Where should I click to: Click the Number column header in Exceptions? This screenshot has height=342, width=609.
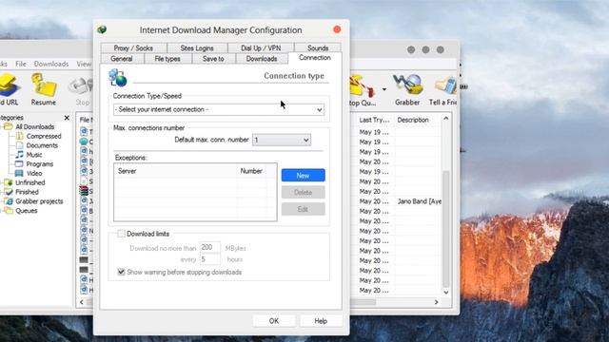(x=251, y=171)
